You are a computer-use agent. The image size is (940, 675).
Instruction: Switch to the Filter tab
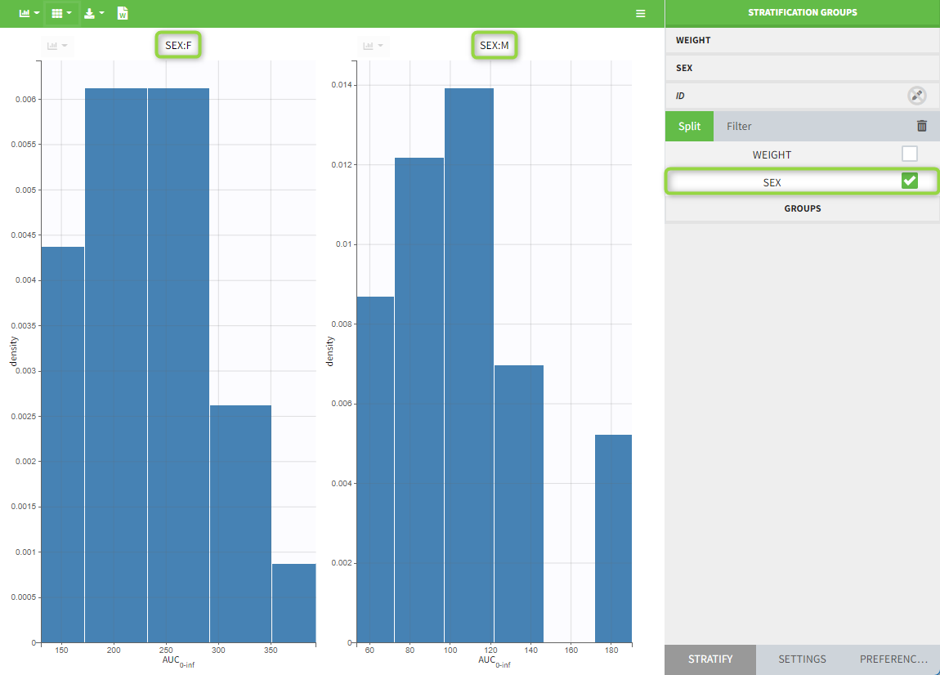739,126
